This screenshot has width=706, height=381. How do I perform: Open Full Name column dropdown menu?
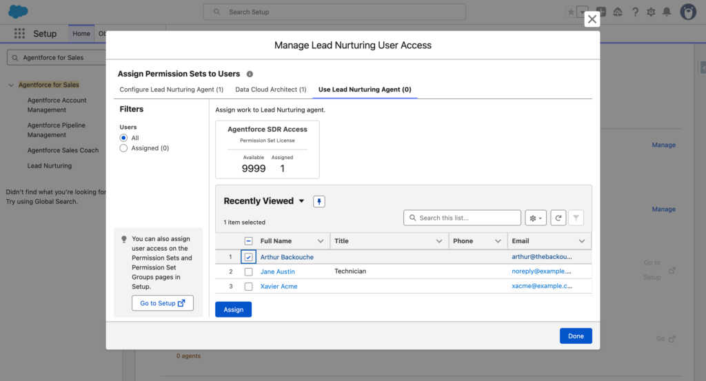[321, 241]
